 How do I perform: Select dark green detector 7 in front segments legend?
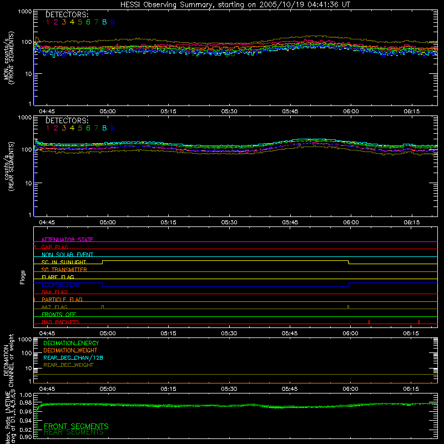click(96, 22)
